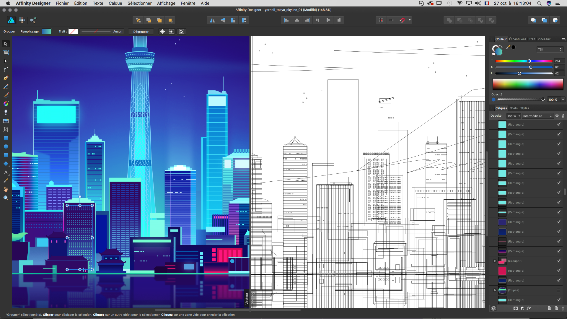Switch to the Échantillons tab
The image size is (567, 319).
[x=517, y=39]
